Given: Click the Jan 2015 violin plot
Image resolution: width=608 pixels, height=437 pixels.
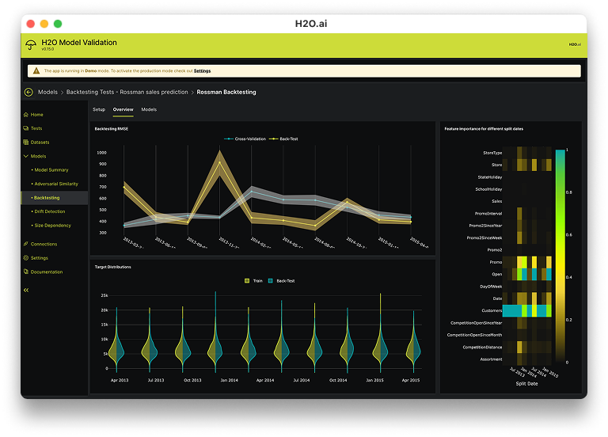Looking at the screenshot, I should pos(380,333).
